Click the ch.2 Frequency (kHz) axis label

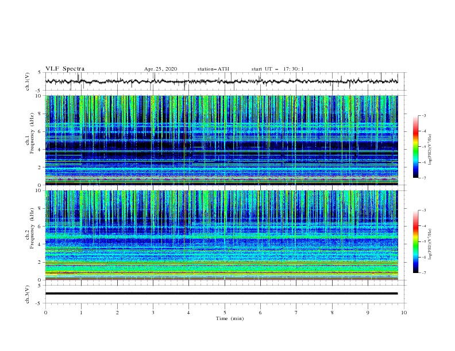(x=29, y=228)
